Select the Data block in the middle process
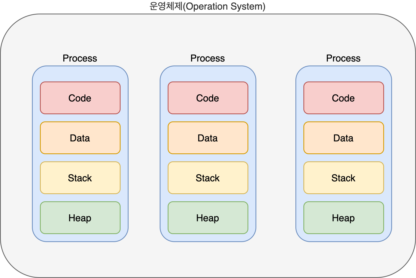The width and height of the screenshot is (416, 278). tap(208, 138)
